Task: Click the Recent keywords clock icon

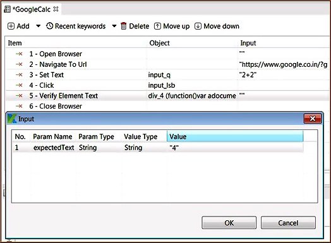Action: pyautogui.click(x=49, y=26)
